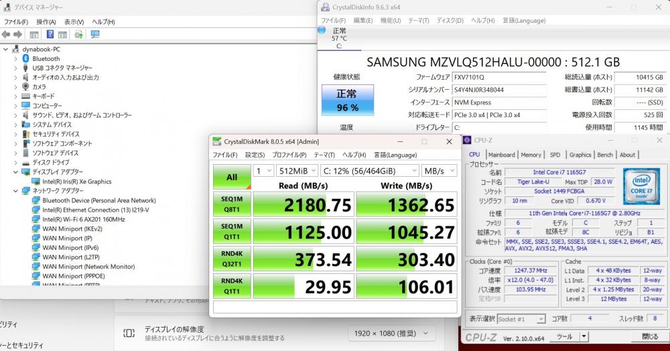Viewport: 670px width, 351px height.
Task: Click the blue disk status circle for C:
Action: 322,30
